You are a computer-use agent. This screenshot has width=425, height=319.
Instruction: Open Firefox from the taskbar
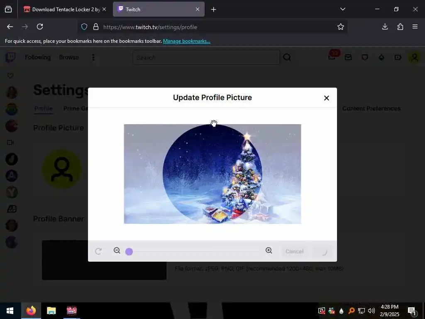click(x=31, y=311)
